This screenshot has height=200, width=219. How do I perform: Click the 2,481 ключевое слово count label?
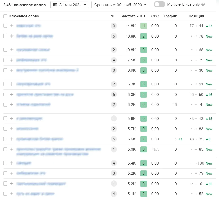[x=25, y=5]
